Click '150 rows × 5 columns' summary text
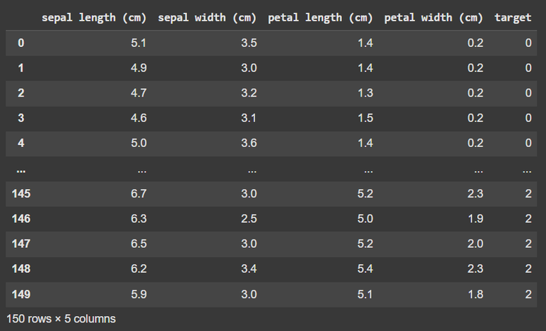Screen dimensions: 546x331 [61, 319]
